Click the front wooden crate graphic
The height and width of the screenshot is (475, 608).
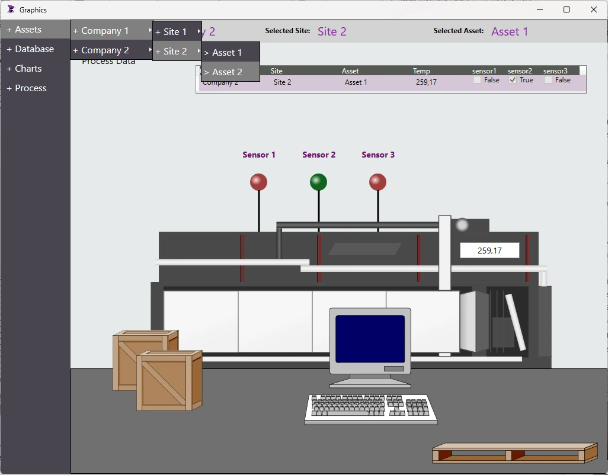click(169, 380)
